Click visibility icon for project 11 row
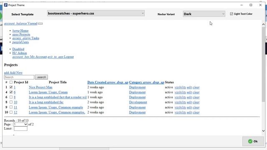This screenshot has height=150, width=267. point(180,107)
